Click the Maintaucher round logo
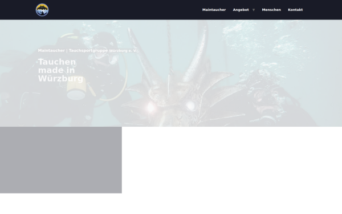The height and width of the screenshot is (214, 342). [42, 10]
